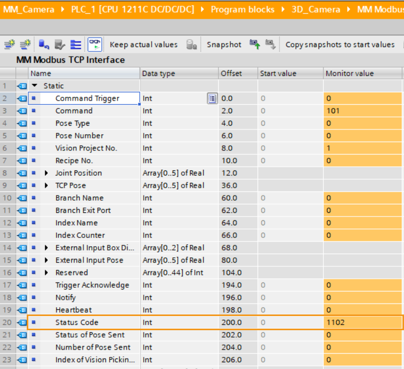This screenshot has height=369, width=404.
Task: Expand the TCP Pose array
Action: coord(46,186)
